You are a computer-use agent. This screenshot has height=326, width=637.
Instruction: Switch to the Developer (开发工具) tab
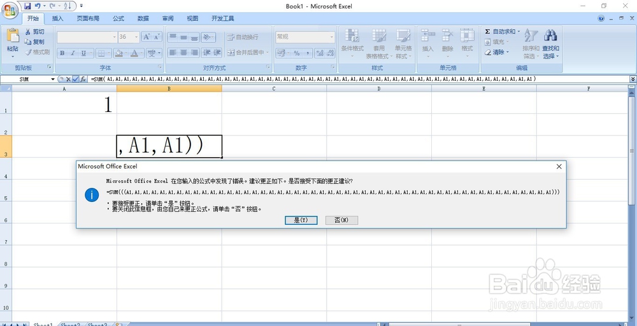point(222,18)
